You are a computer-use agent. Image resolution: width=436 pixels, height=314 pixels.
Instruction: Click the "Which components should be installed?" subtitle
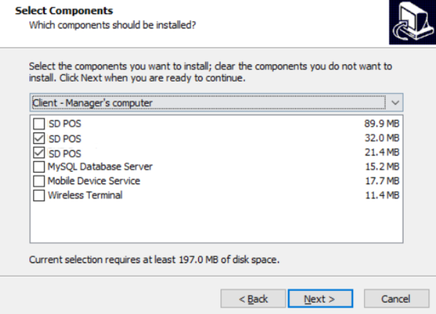coord(112,25)
